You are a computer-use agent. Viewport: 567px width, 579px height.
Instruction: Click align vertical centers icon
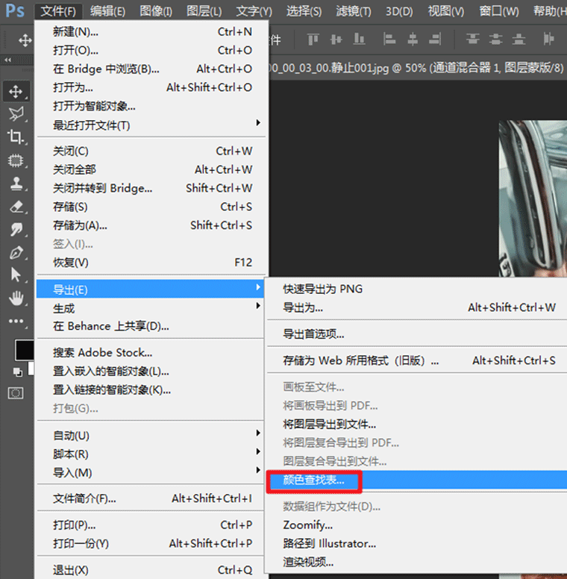coord(336,39)
